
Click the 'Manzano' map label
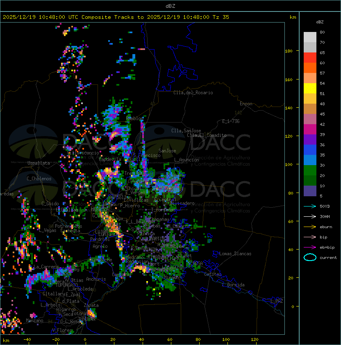pos(34,320)
